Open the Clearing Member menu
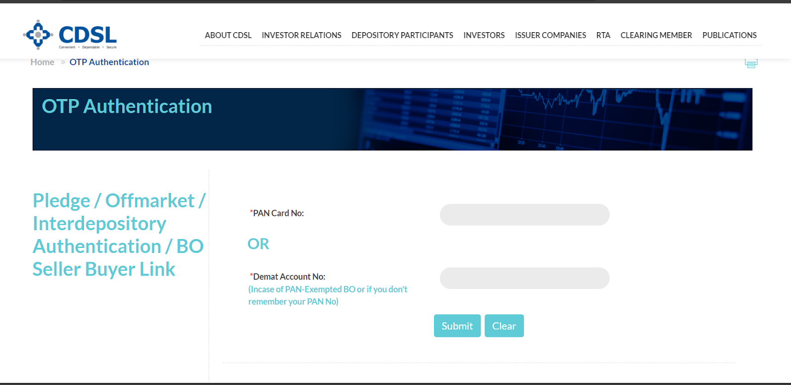Screen dimensions: 791x385 656,35
